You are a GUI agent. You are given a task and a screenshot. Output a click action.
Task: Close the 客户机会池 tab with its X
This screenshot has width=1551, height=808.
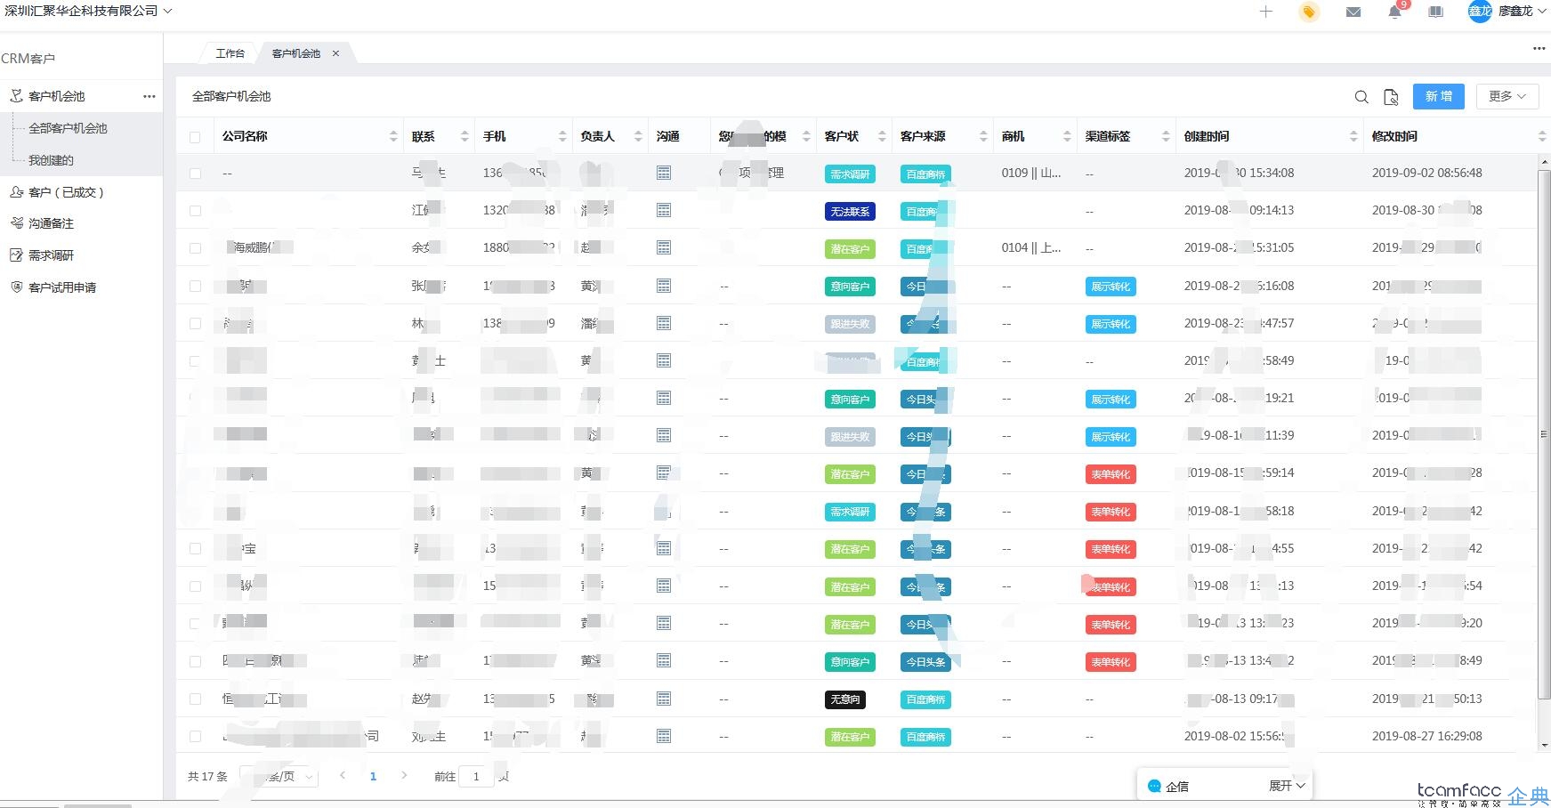click(x=335, y=53)
